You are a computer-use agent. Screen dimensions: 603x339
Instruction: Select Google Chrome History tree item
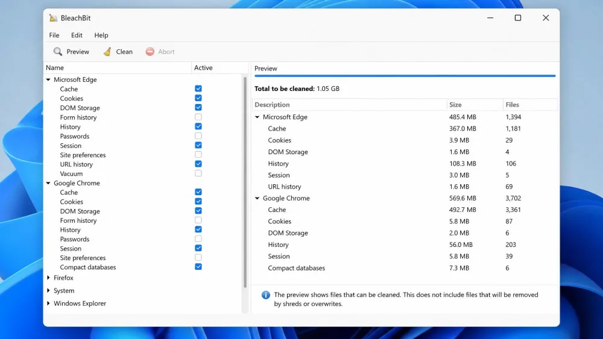click(70, 229)
